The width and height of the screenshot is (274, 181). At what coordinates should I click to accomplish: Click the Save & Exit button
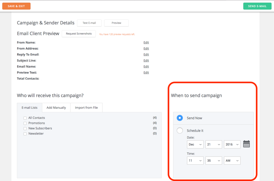point(16,6)
